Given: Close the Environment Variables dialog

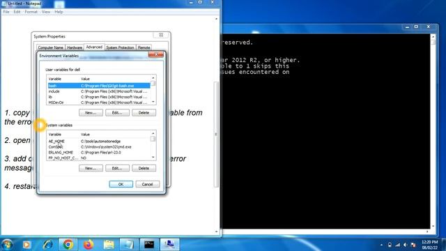Looking at the screenshot, I should (x=156, y=54).
